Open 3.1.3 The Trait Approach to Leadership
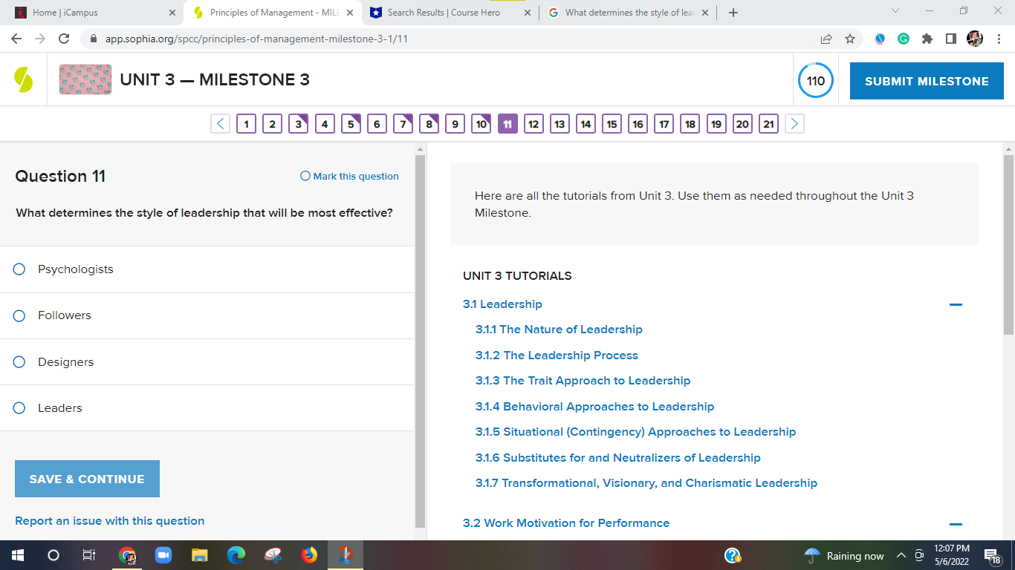 pyautogui.click(x=583, y=381)
